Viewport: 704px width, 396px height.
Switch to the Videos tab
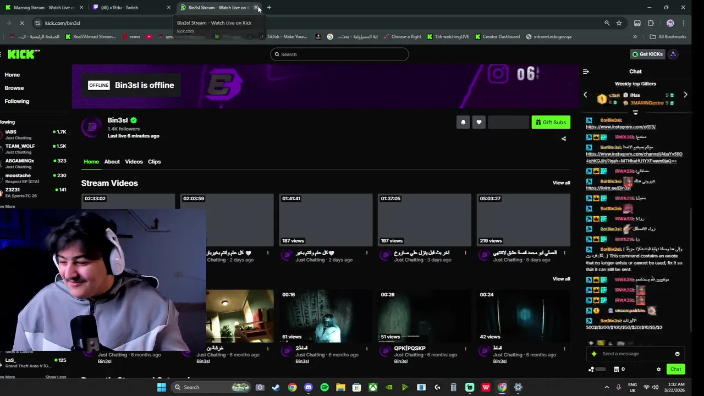pyautogui.click(x=134, y=162)
